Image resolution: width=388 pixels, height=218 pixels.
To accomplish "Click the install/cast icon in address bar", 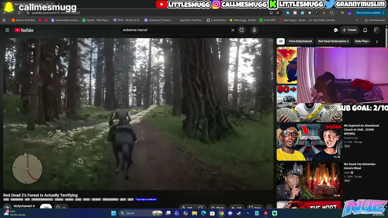I will (271, 13).
